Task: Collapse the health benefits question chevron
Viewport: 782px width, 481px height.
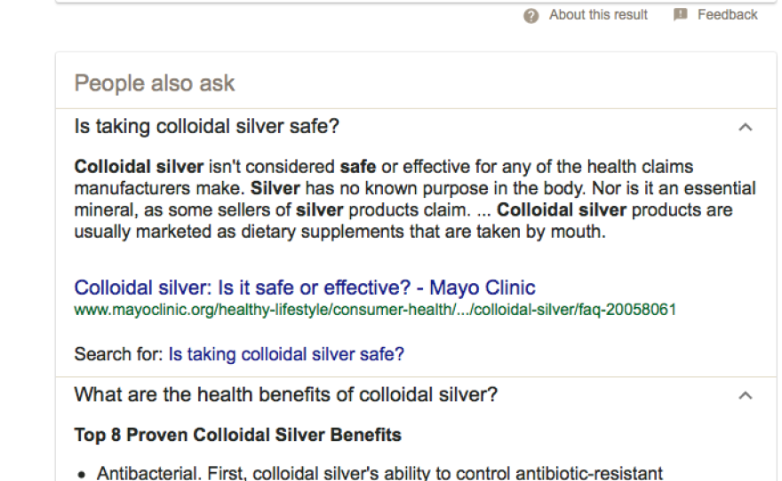Action: tap(746, 396)
